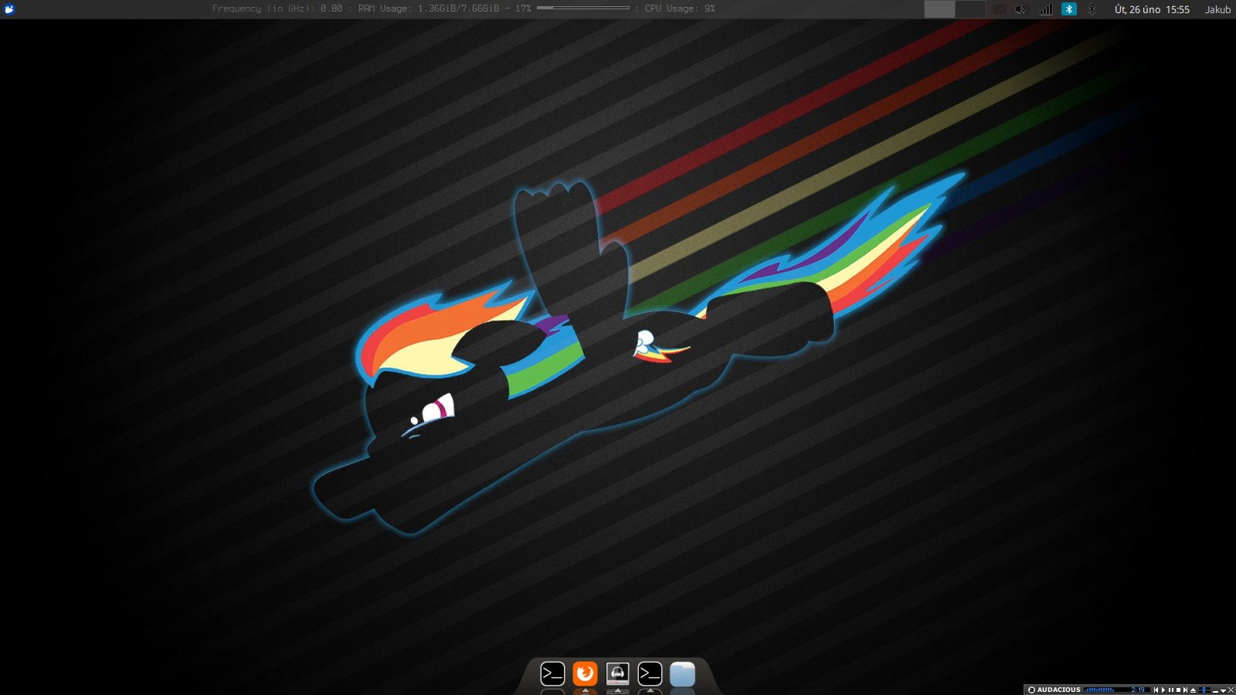This screenshot has width=1236, height=695.
Task: Click the 2:19 elapsed time display
Action: [1138, 690]
